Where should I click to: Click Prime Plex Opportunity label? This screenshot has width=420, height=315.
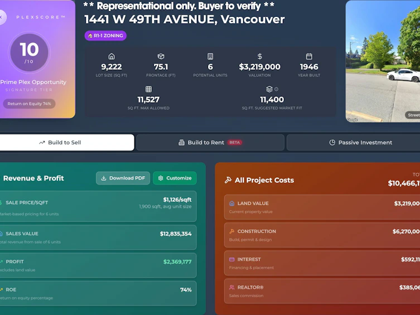click(x=33, y=82)
